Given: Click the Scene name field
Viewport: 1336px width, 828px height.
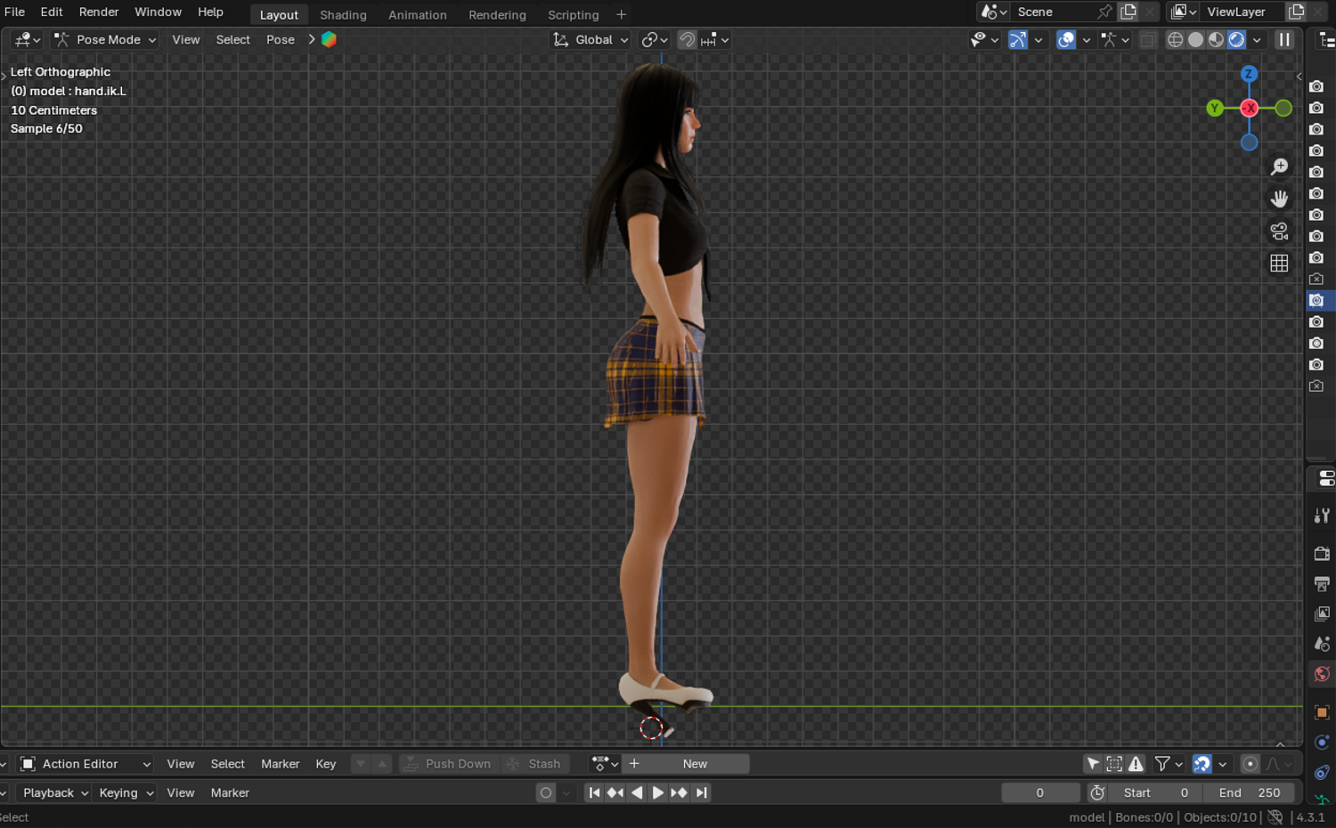Looking at the screenshot, I should click(x=1054, y=12).
